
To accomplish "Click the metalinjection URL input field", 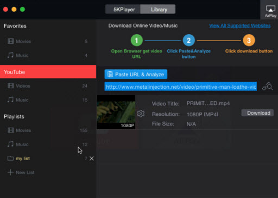I will [x=180, y=87].
